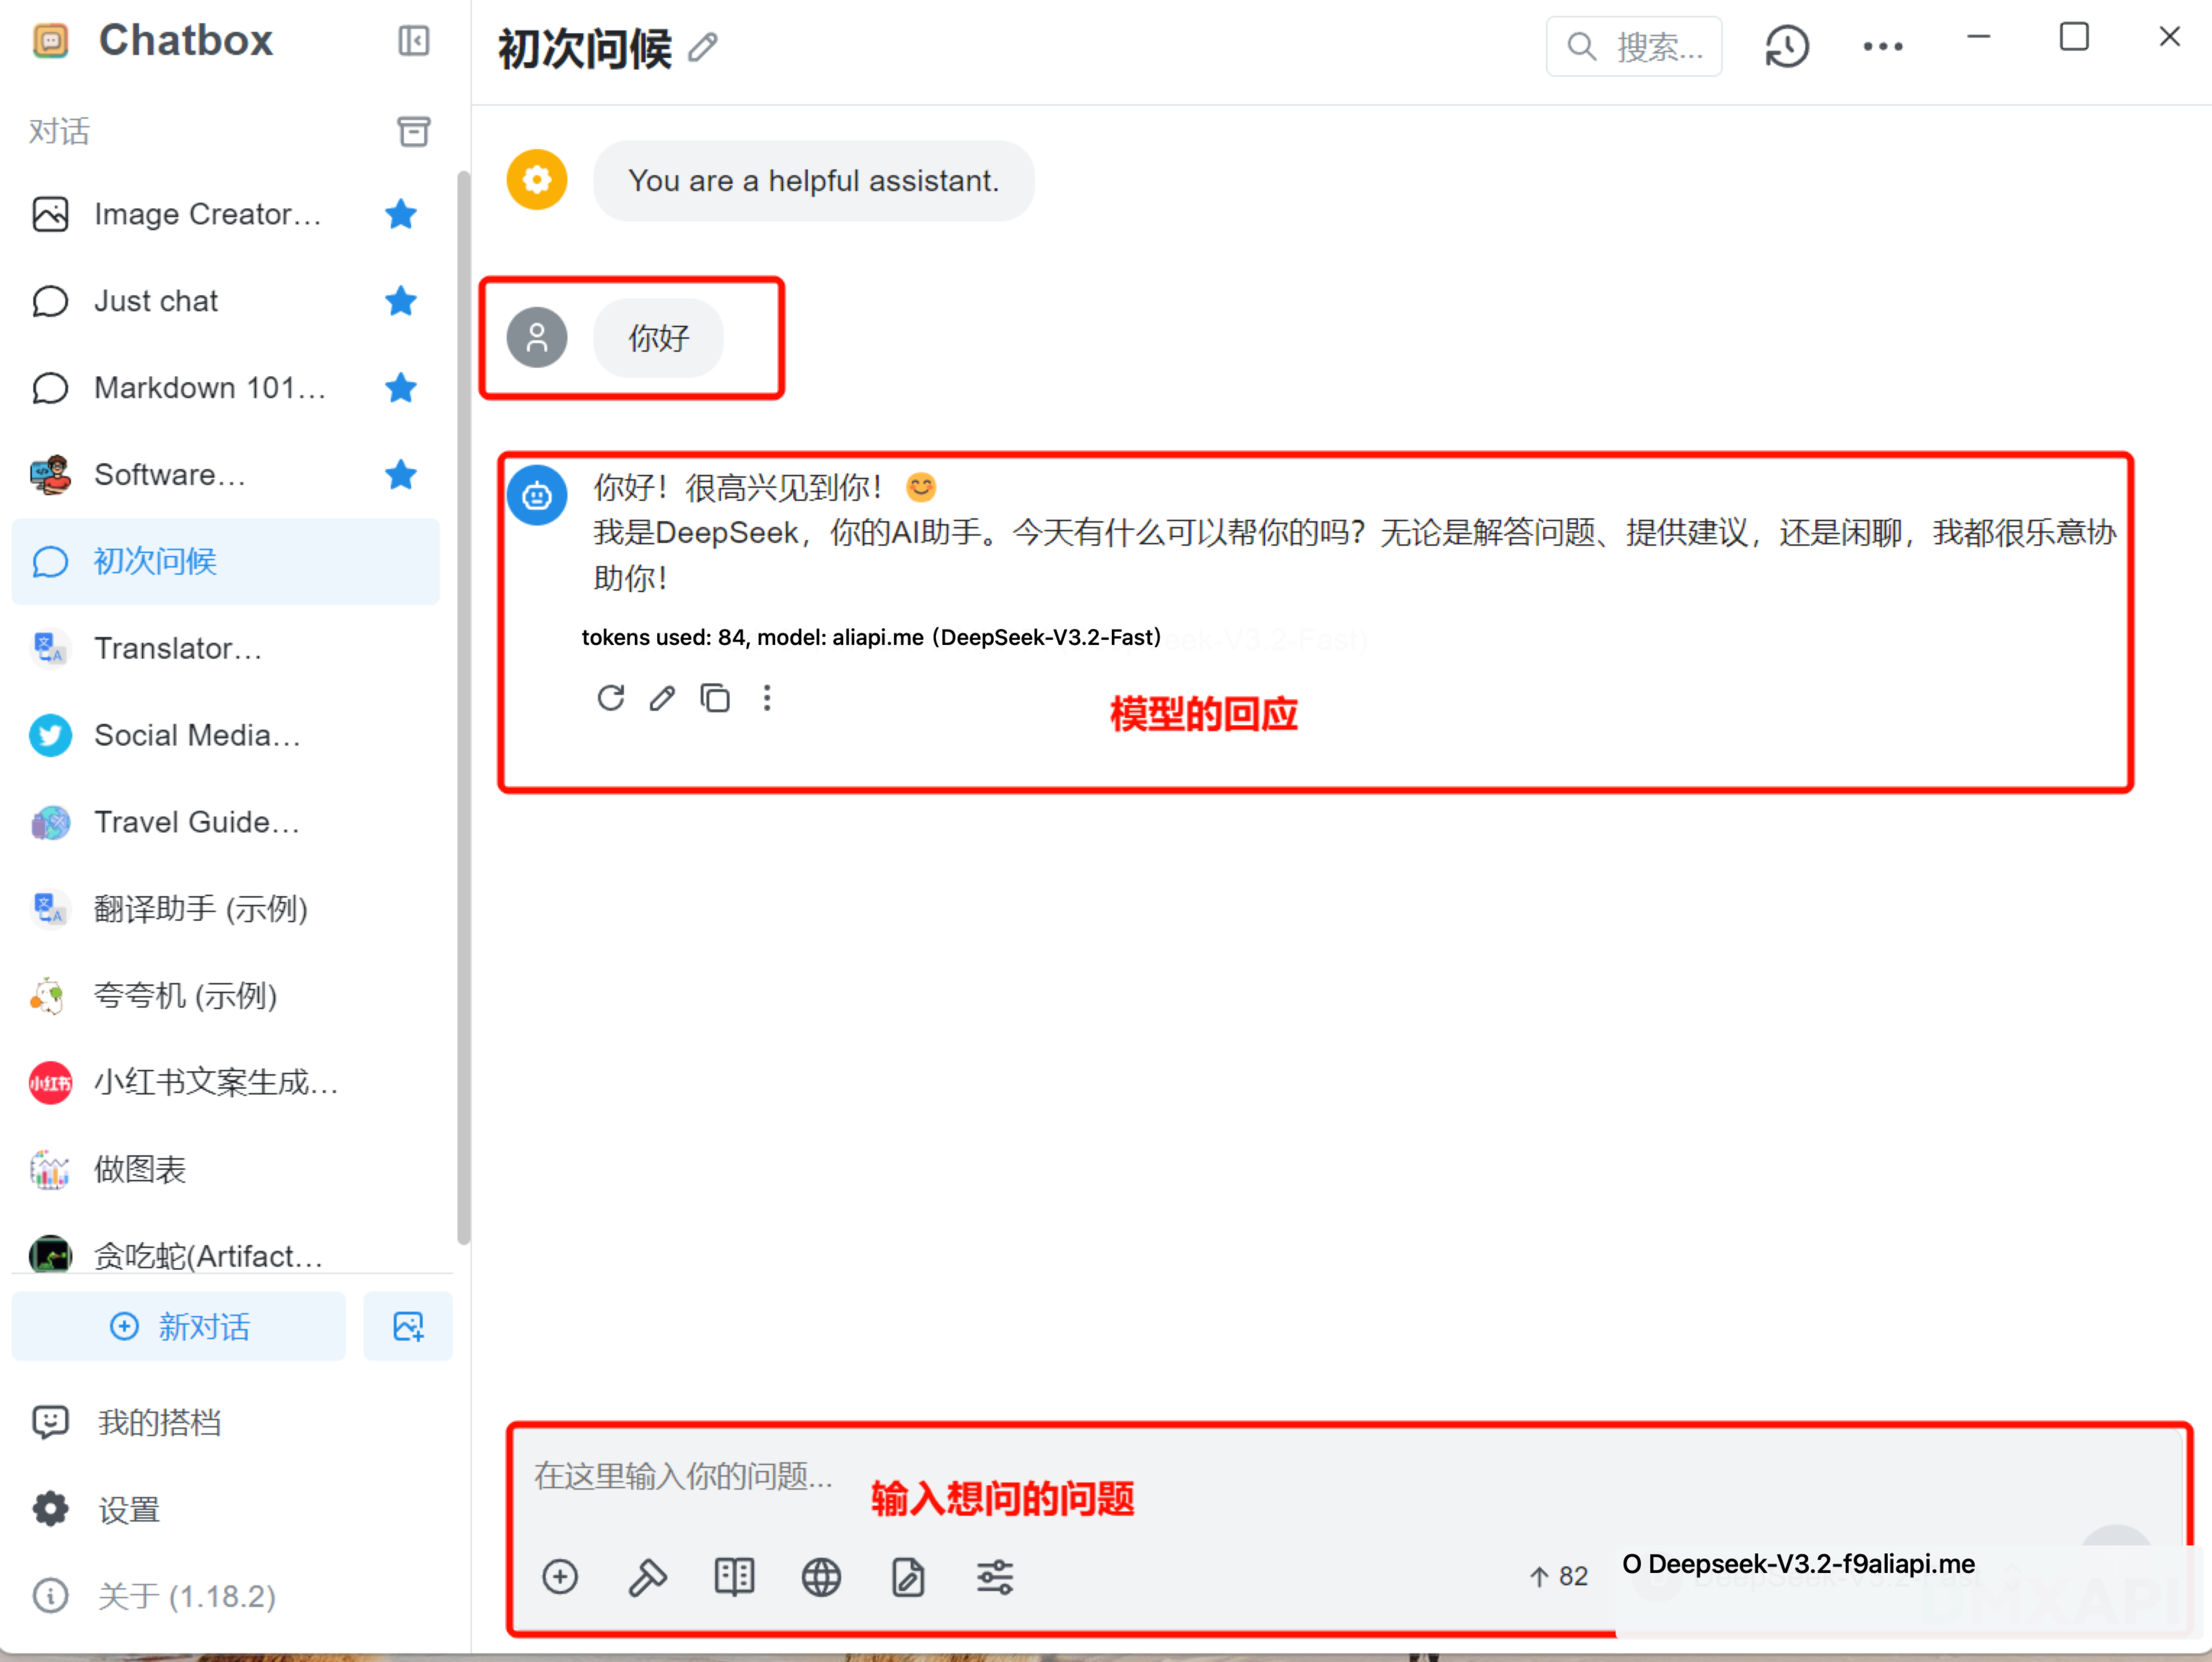Click the user avatar next to 你好

click(537, 338)
